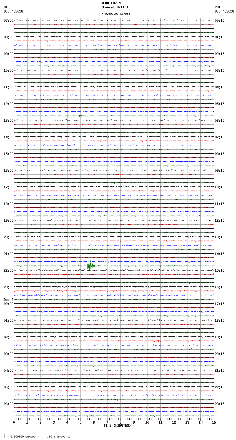Click the 06:00 UTC row label
The image size is (236, 440).
9,404
